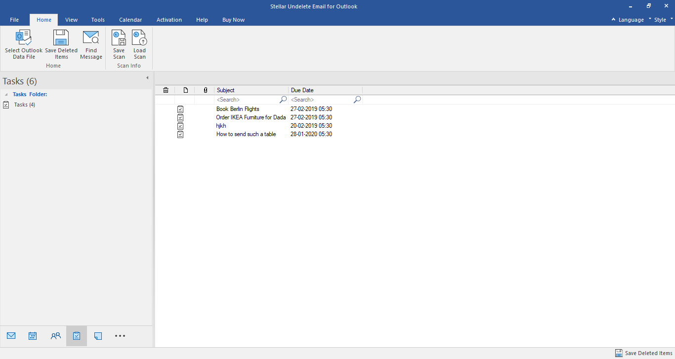675x359 pixels.
Task: Open Contacts view icon in bottom navigation
Action: [55, 336]
